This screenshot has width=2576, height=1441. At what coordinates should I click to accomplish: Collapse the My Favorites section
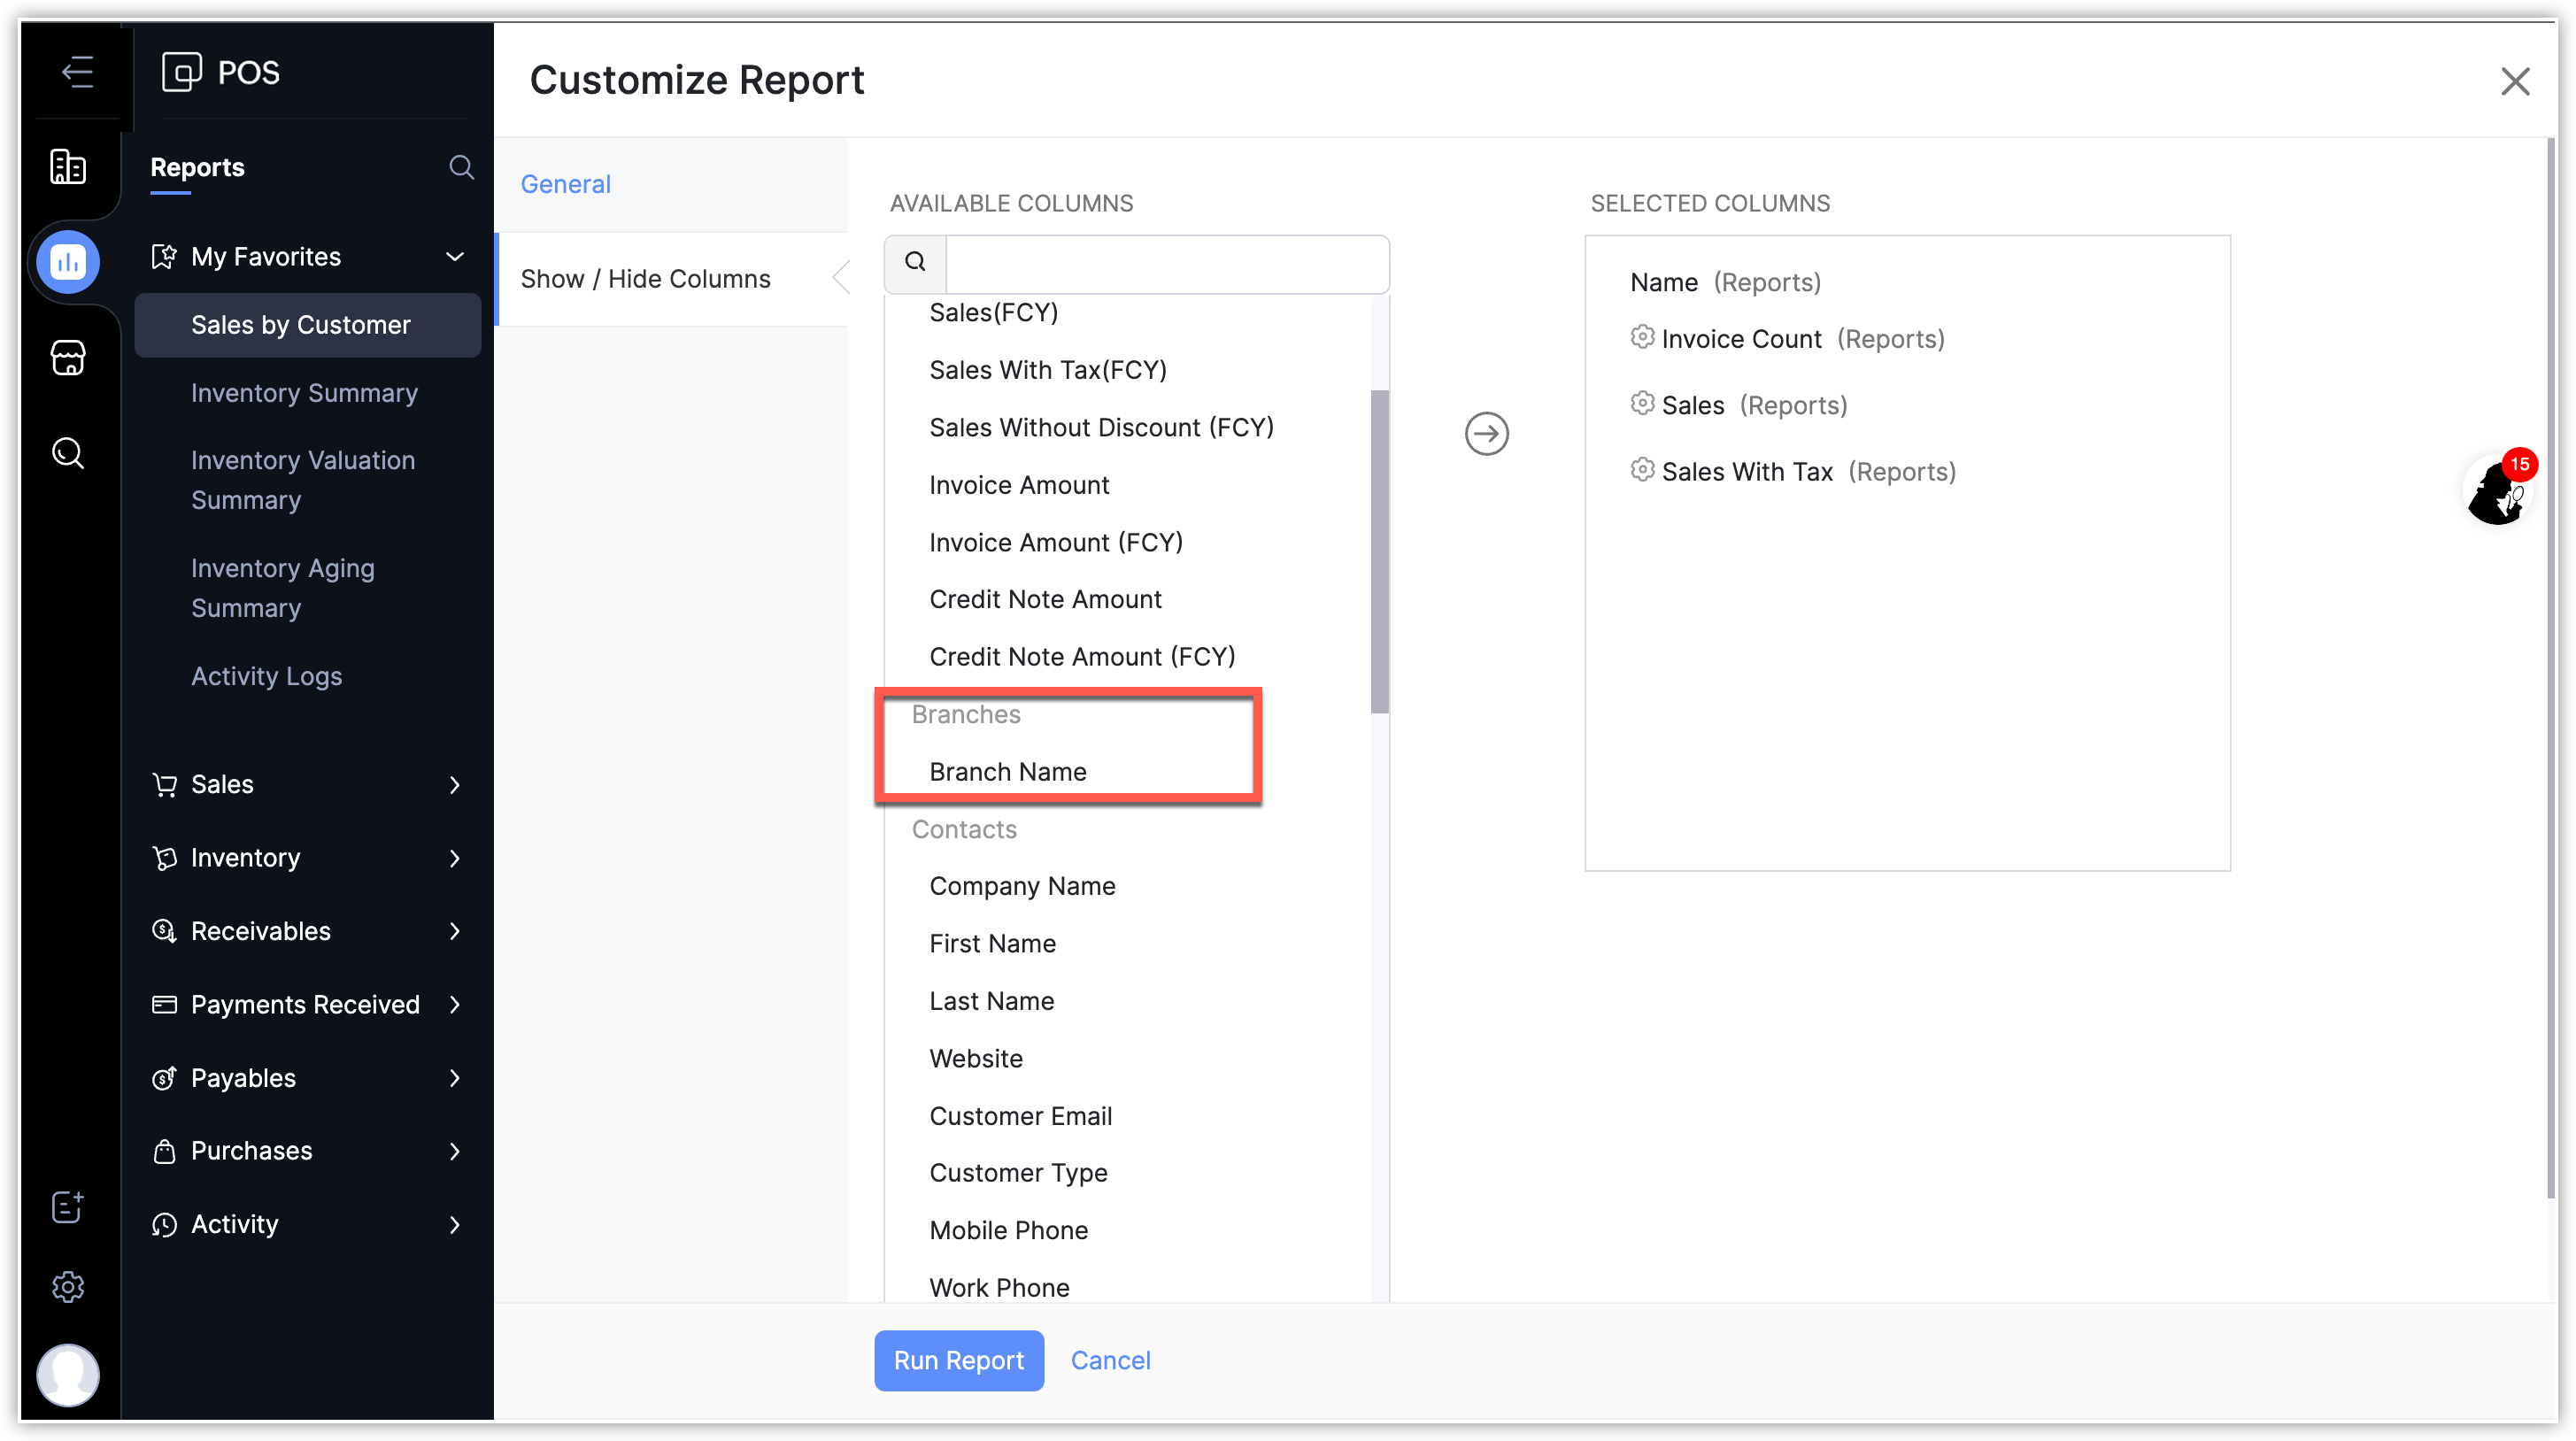[x=455, y=257]
